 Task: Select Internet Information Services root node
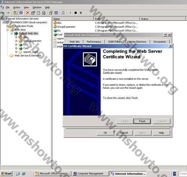click(x=22, y=19)
